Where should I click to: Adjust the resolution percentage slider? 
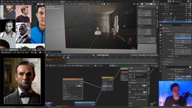pyautogui.click(x=183, y=38)
